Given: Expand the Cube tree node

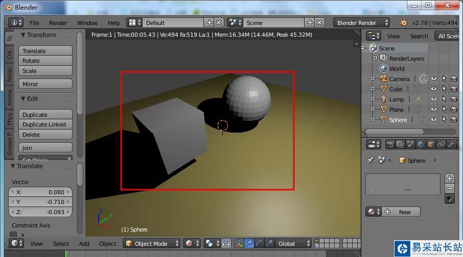Looking at the screenshot, I should coord(373,89).
